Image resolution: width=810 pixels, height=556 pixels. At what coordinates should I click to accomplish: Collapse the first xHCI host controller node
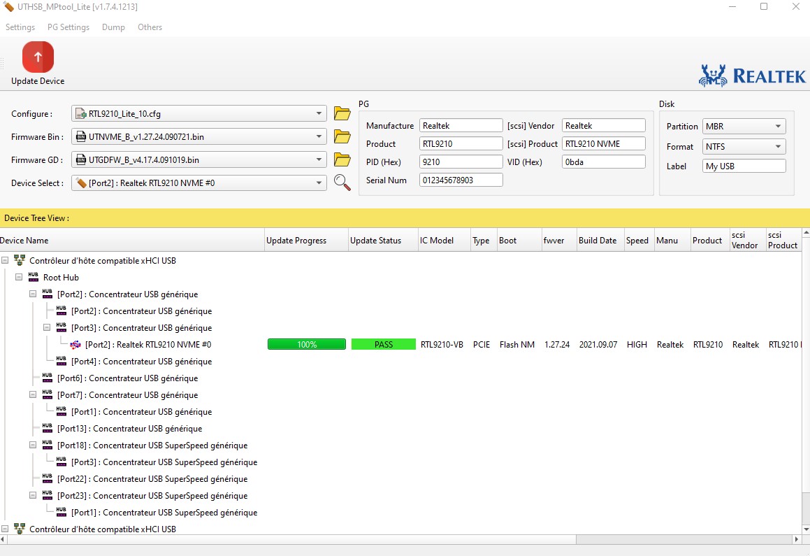tap(5, 260)
